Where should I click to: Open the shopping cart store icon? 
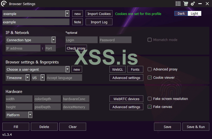(186, 4)
